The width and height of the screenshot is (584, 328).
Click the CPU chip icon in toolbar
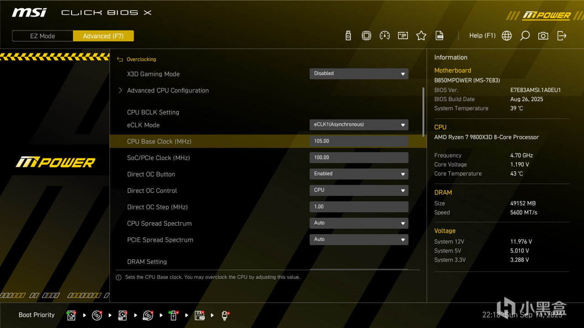pos(366,36)
